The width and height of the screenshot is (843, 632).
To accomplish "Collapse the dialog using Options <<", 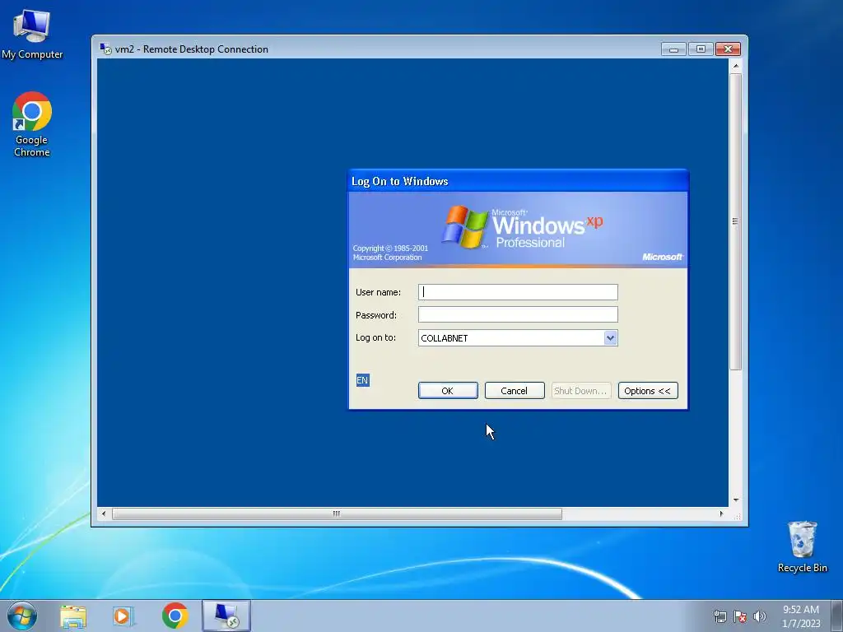I will click(648, 391).
